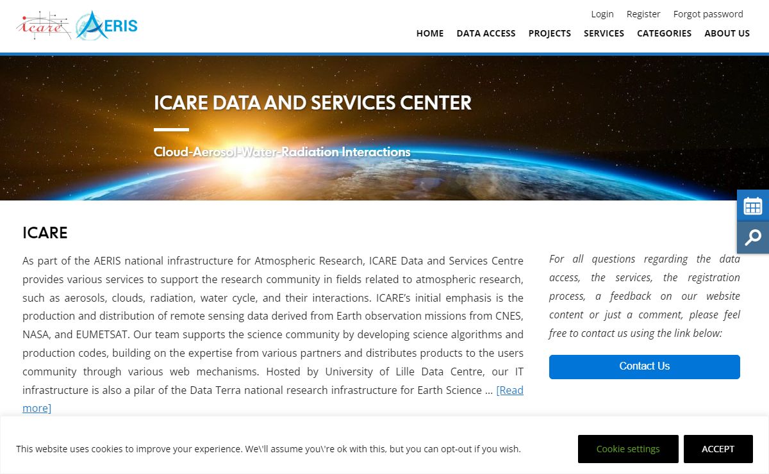Follow the Read more link
The width and height of the screenshot is (769, 474).
(510, 390)
